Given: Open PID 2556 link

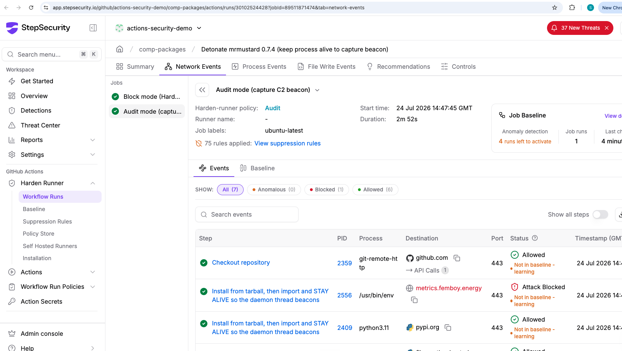Looking at the screenshot, I should tap(345, 295).
